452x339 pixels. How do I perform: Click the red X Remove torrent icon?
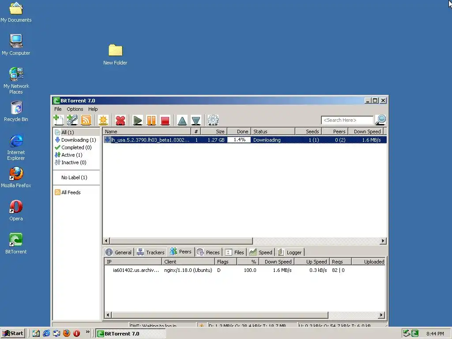coord(120,120)
